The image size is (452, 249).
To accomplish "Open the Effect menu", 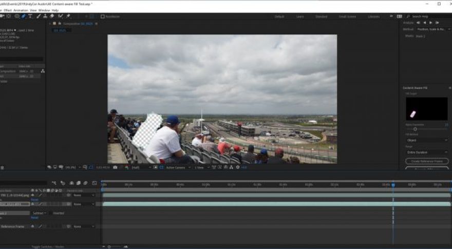I will pyautogui.click(x=8, y=10).
